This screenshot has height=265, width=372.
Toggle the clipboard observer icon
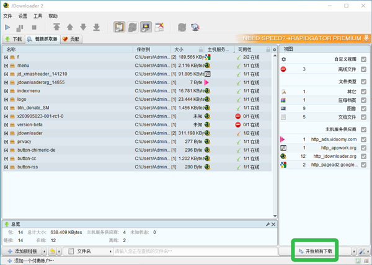pos(119,27)
